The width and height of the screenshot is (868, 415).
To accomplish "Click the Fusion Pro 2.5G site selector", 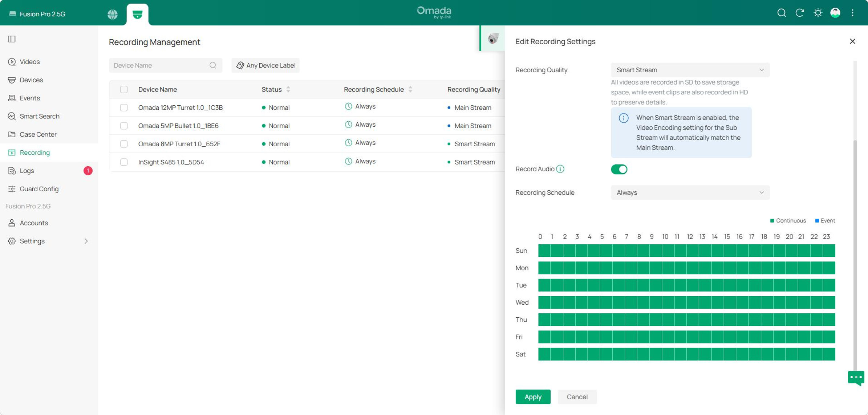I will click(x=37, y=14).
